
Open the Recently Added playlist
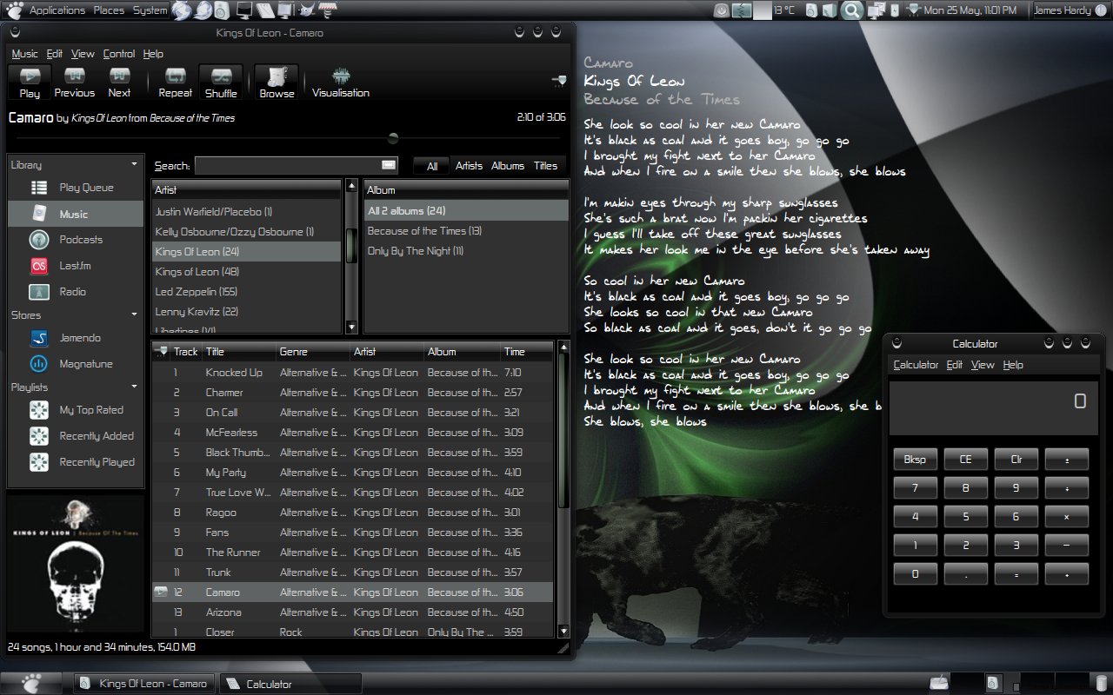pos(75,436)
